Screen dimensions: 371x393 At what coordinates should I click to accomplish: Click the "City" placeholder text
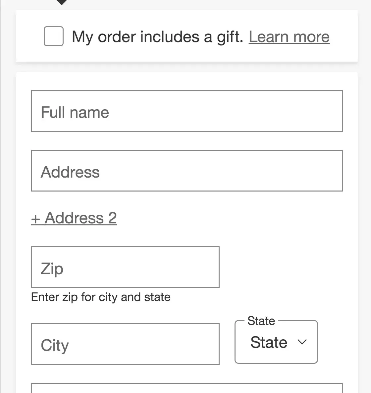[55, 345]
